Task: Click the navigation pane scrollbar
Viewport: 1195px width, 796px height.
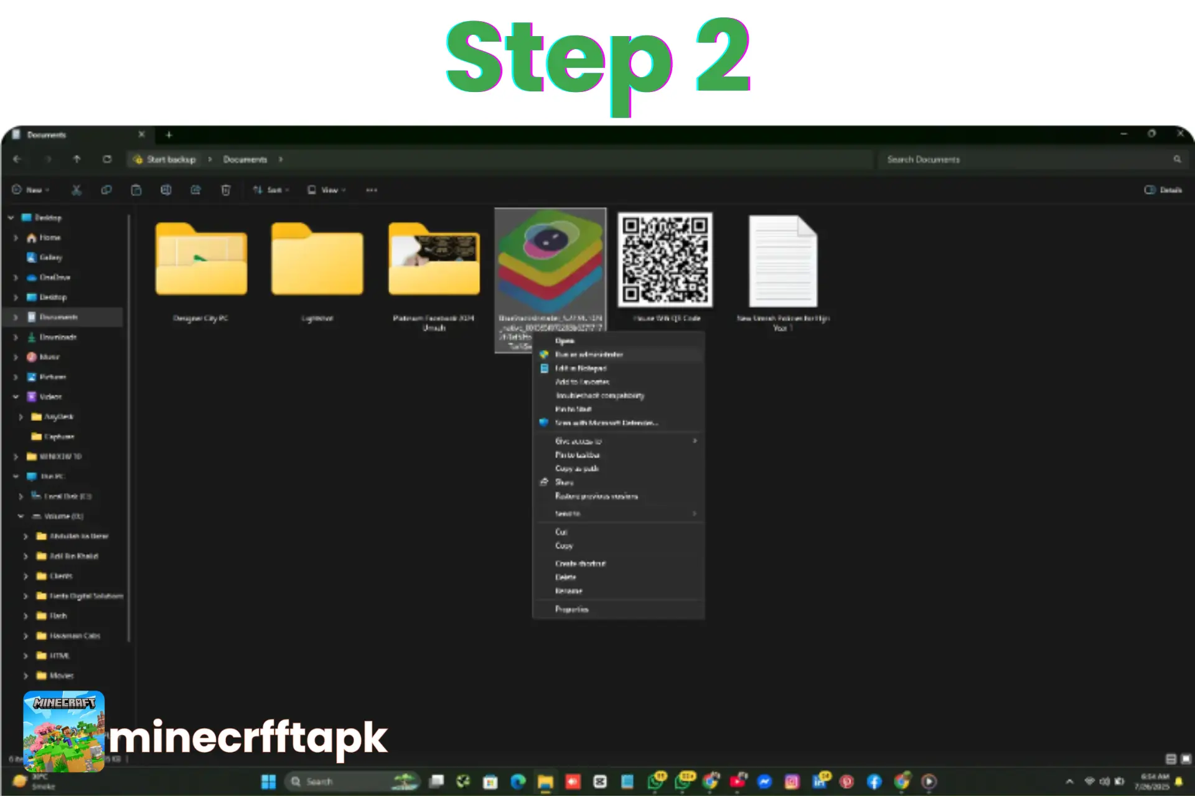Action: tap(129, 428)
